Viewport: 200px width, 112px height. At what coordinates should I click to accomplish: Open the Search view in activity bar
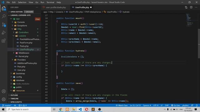click(x=4, y=16)
